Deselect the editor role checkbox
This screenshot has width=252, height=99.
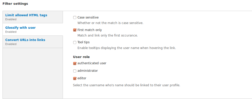[x=74, y=78]
